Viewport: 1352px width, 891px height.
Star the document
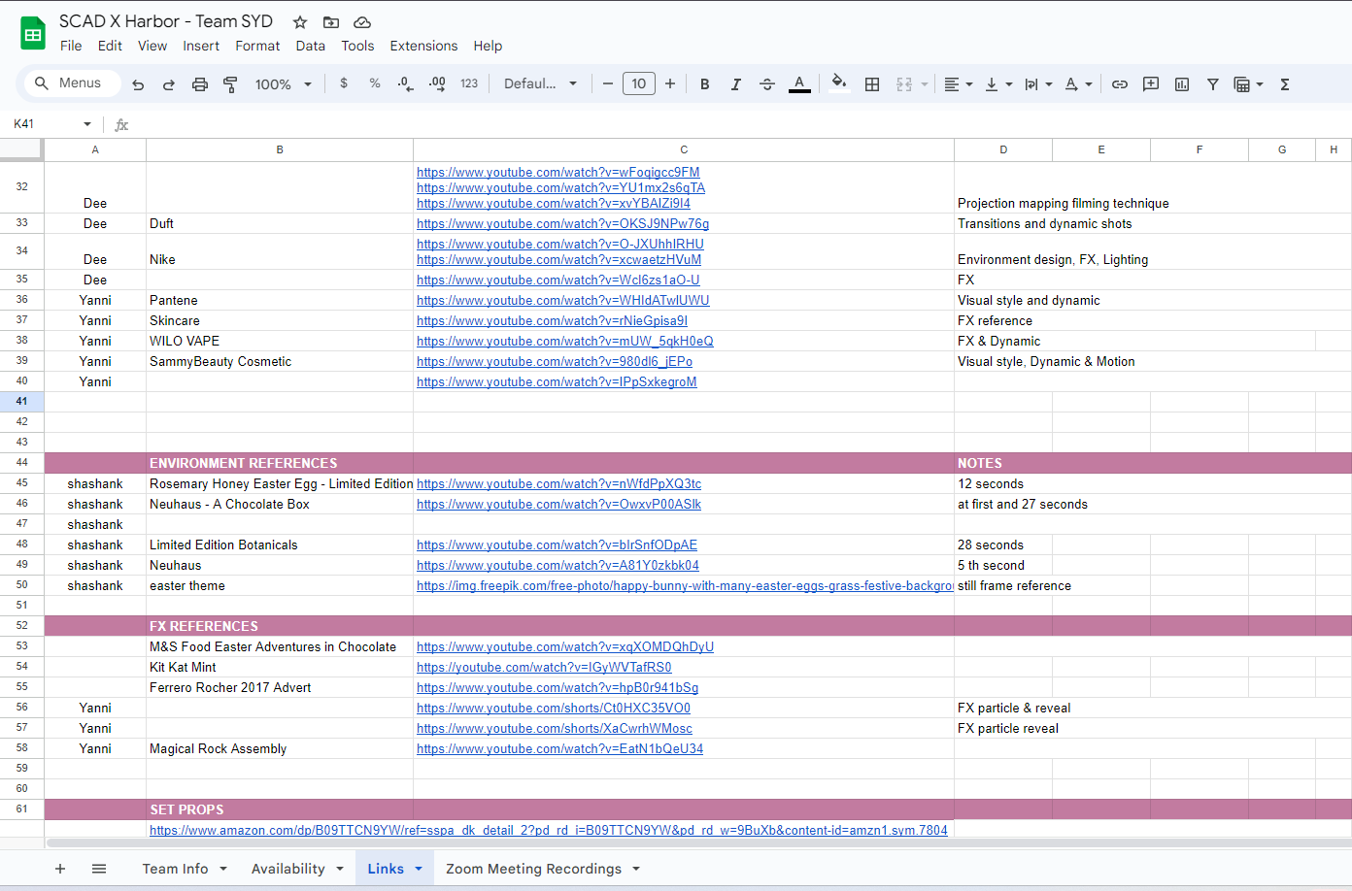[300, 22]
